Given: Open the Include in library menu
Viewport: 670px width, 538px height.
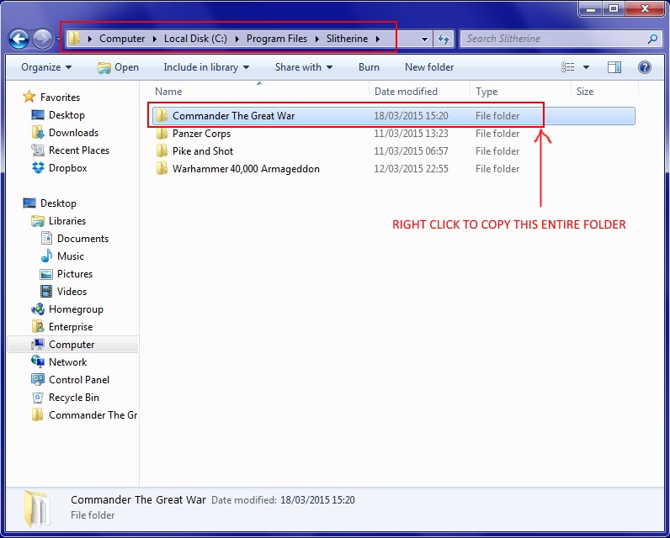Looking at the screenshot, I should (206, 67).
